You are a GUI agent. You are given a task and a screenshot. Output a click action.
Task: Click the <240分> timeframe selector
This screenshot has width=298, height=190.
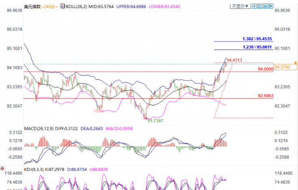pyautogui.click(x=49, y=6)
